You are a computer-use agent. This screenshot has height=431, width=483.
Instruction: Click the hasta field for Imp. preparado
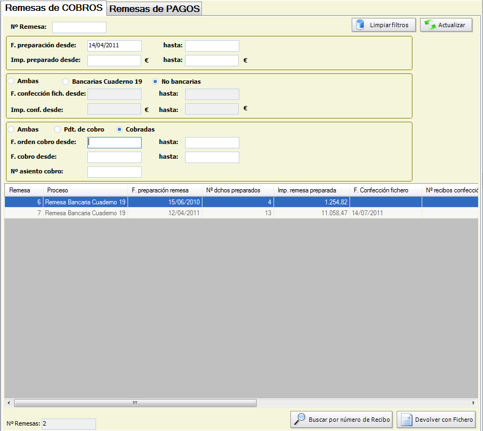pyautogui.click(x=212, y=60)
